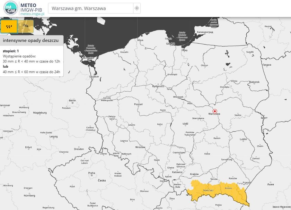Focus the Warszawa gm. Warszawa search field
Viewport: 291px width, 210px height.
[x=91, y=8]
